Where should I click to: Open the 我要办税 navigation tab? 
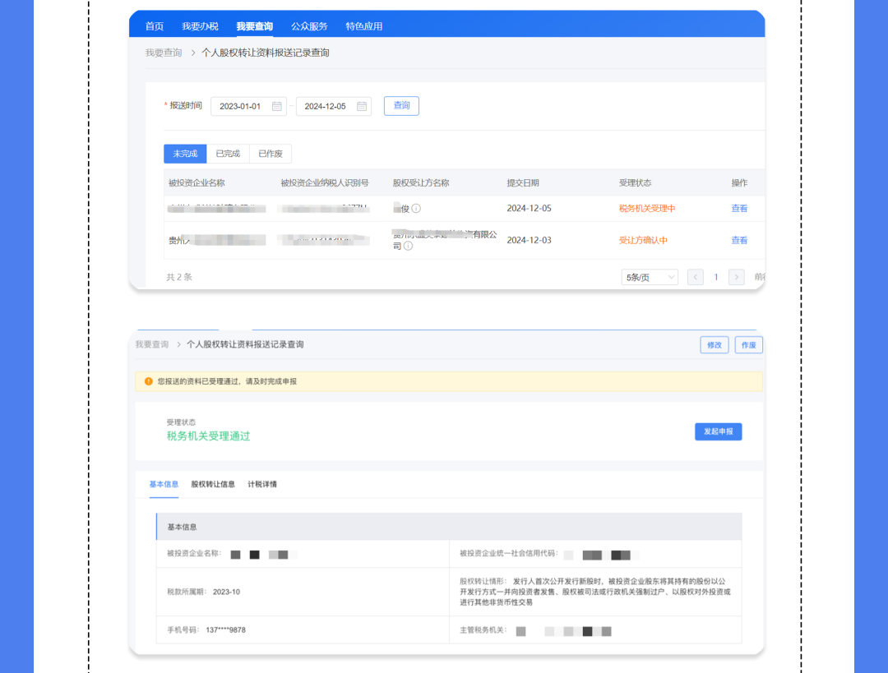coord(200,26)
